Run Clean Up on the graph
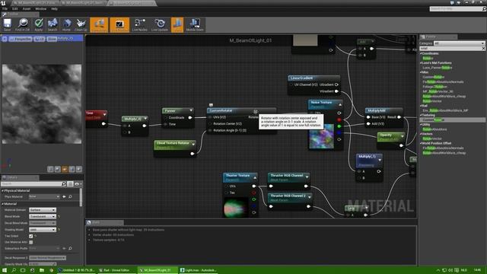This screenshot has width=487, height=274. 81,24
